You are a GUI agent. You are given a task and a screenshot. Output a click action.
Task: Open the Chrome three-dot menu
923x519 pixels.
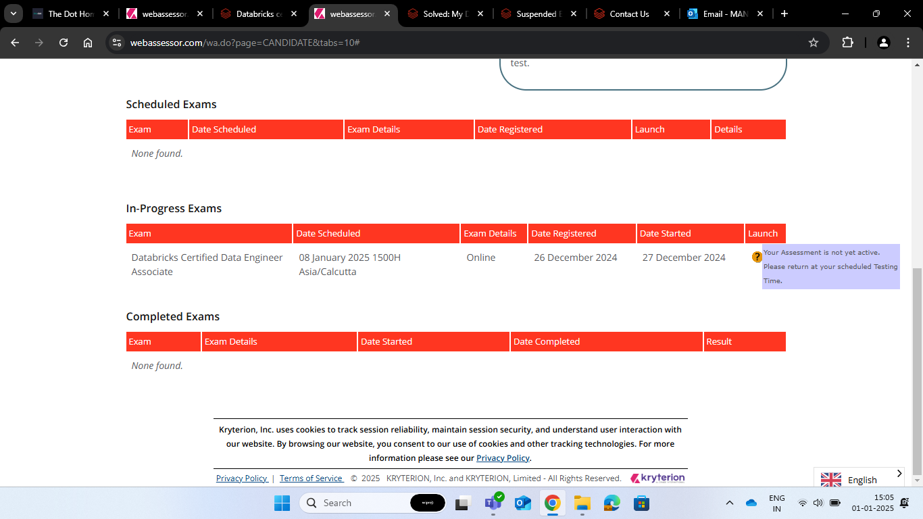pos(908,42)
